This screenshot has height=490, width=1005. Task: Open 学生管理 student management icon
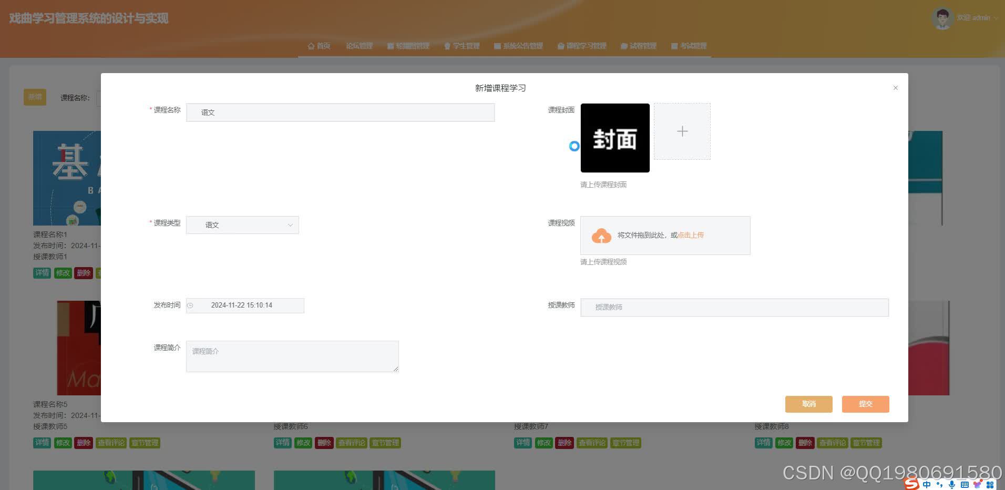[446, 46]
